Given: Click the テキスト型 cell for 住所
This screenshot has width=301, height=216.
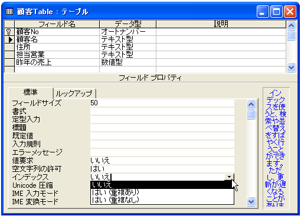Looking at the screenshot, I should tap(128, 47).
